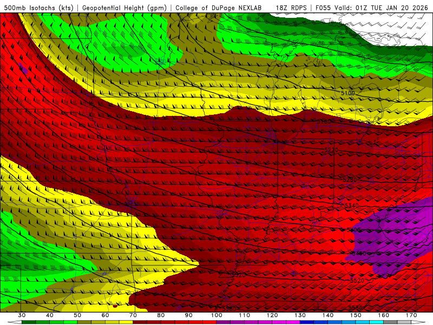
Task: Click the 5100 height contour label
Action: [348, 93]
